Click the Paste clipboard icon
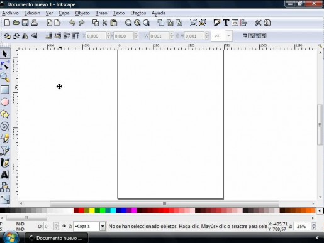Image resolution: width=324 pixels, height=243 pixels. [x=114, y=23]
